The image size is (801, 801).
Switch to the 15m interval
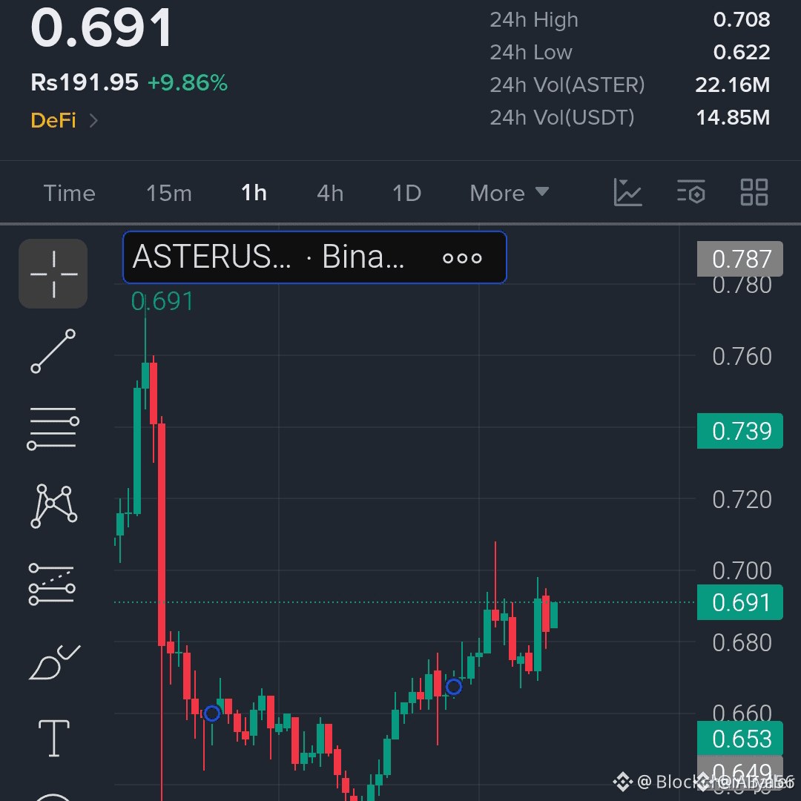(x=169, y=194)
